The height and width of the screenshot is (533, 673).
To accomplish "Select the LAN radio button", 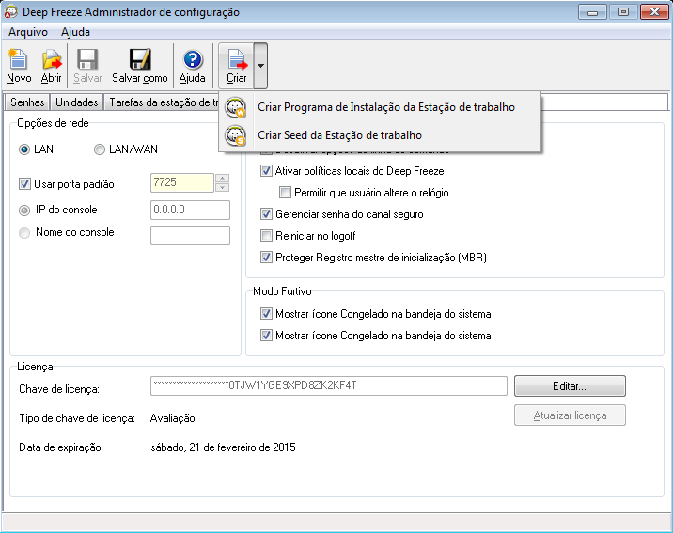I will click(24, 149).
